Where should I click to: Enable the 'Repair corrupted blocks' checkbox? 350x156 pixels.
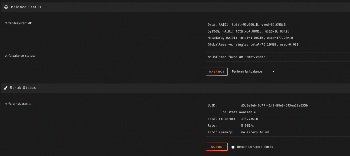click(x=233, y=147)
